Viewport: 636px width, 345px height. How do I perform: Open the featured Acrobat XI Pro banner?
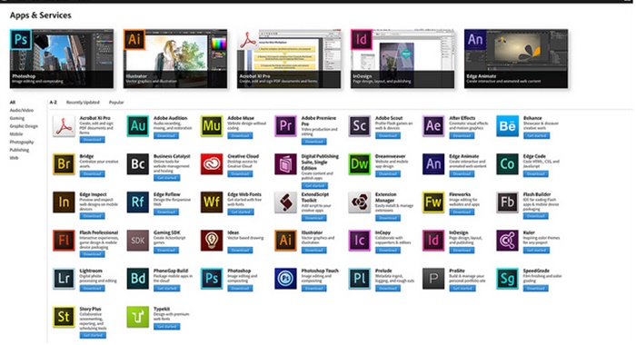[x=289, y=59]
